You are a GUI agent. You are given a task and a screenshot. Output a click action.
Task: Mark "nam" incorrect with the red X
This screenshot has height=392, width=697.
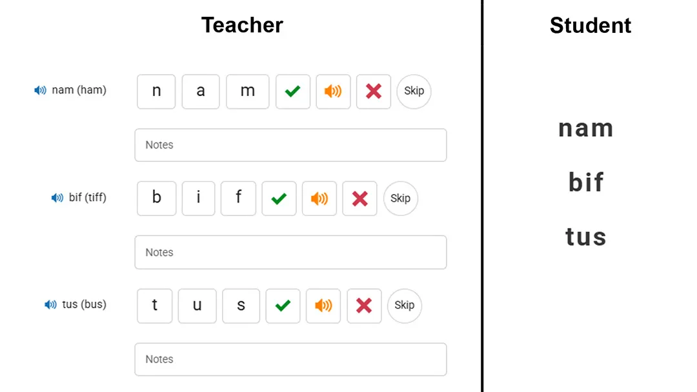(x=373, y=92)
